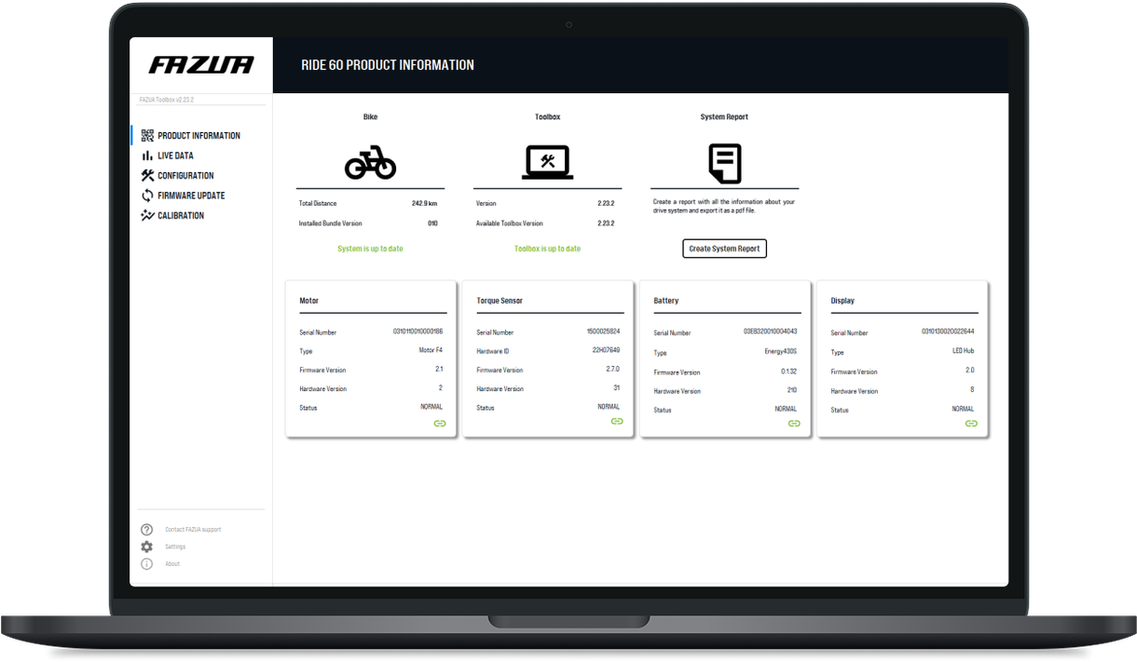Click Motor type value Motor F4
Viewport: 1137px width, 662px height.
[x=431, y=351]
